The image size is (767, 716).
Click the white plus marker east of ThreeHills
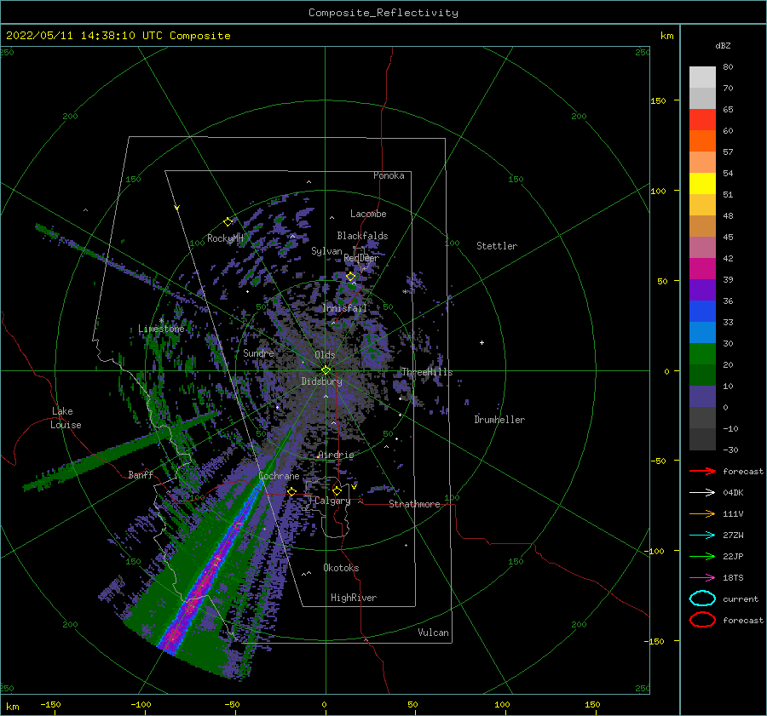coord(482,342)
